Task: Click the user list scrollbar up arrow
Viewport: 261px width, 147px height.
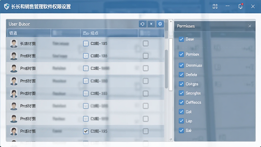Action: click(171, 21)
